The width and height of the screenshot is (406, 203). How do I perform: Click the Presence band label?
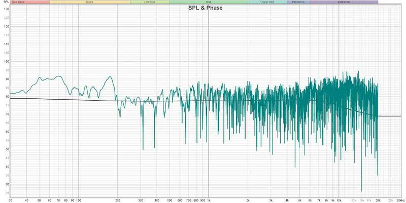[x=298, y=3]
